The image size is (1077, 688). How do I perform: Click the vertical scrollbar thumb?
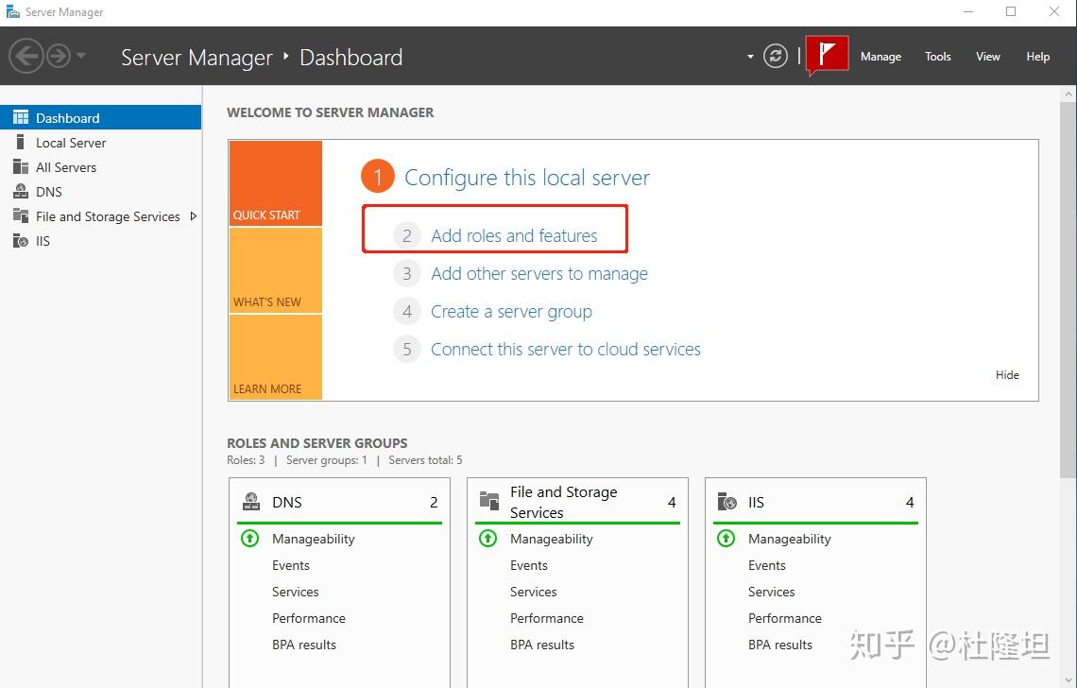[x=1068, y=289]
